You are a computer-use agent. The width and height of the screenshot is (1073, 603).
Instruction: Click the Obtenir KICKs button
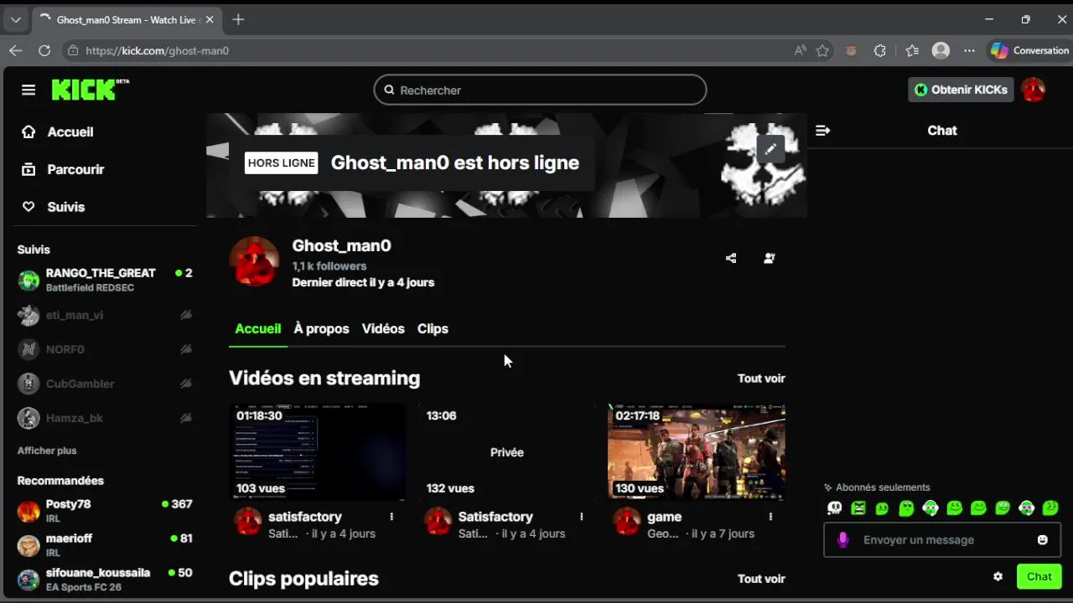[x=961, y=90]
